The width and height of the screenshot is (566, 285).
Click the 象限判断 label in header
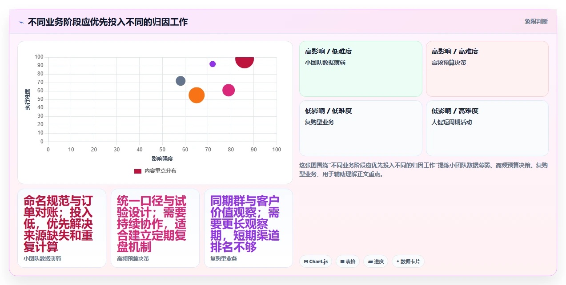coord(536,21)
